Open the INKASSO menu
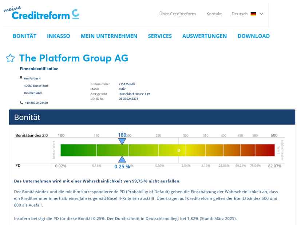 coord(59,36)
